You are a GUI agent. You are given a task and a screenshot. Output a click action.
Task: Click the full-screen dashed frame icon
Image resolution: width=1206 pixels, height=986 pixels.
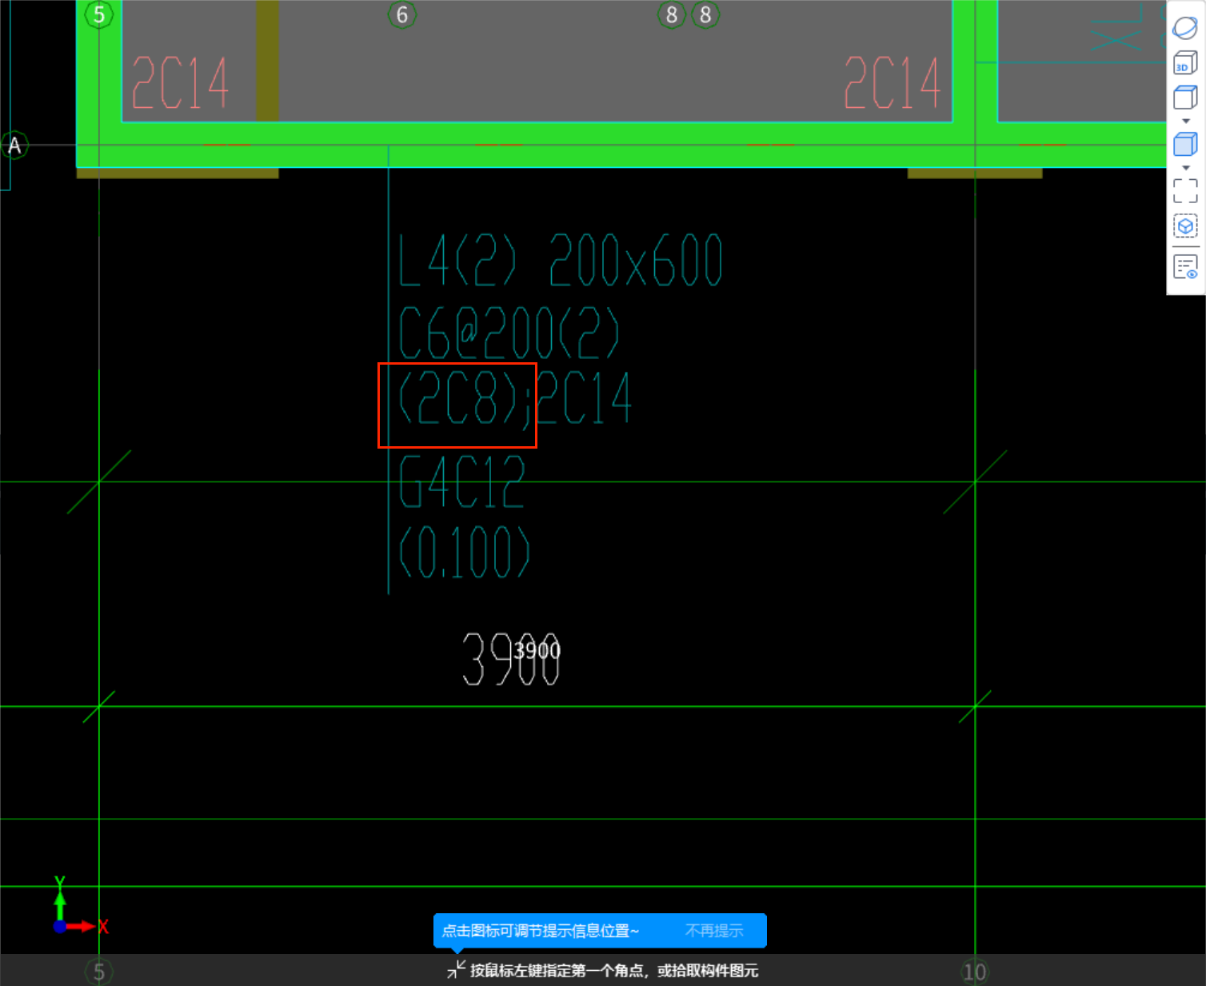click(1185, 191)
